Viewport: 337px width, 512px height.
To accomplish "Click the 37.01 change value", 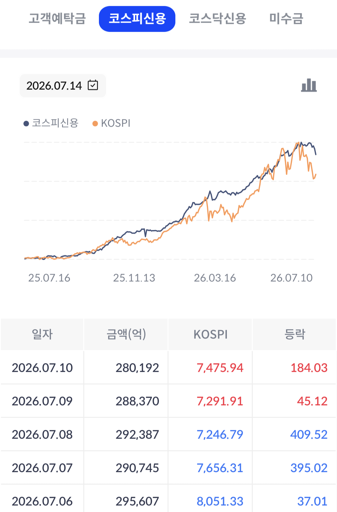I will click(312, 501).
